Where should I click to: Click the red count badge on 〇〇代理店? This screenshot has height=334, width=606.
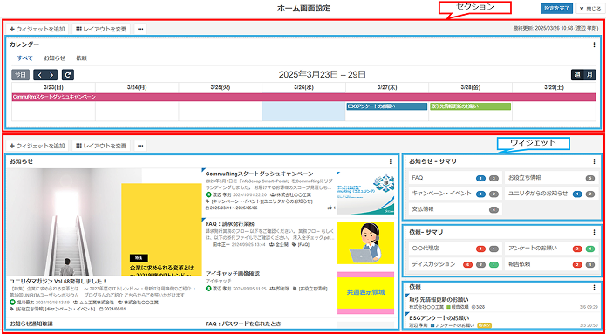point(480,249)
